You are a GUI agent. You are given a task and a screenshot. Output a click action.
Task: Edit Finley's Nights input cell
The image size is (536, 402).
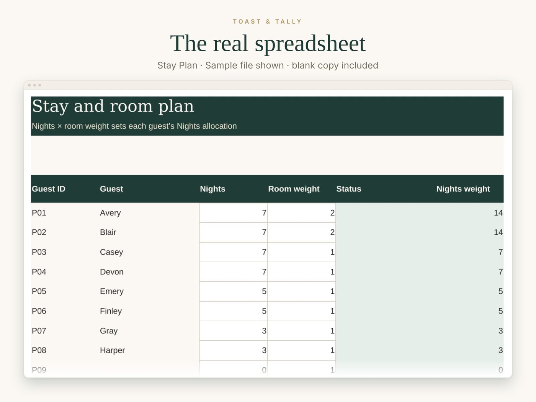(x=233, y=311)
